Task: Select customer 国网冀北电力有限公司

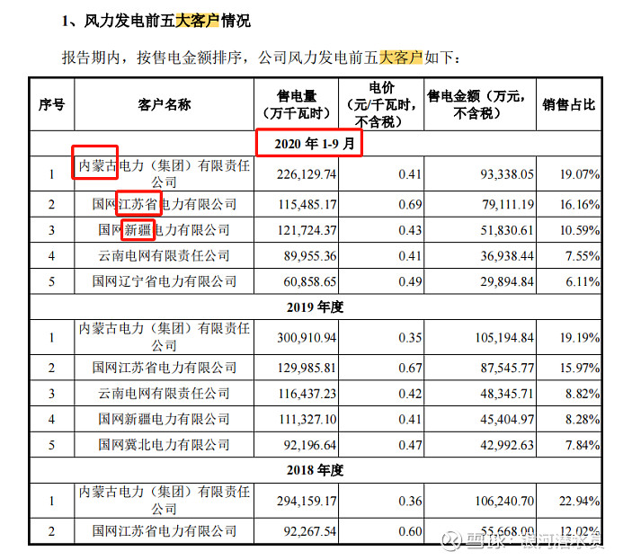Action: (x=165, y=445)
